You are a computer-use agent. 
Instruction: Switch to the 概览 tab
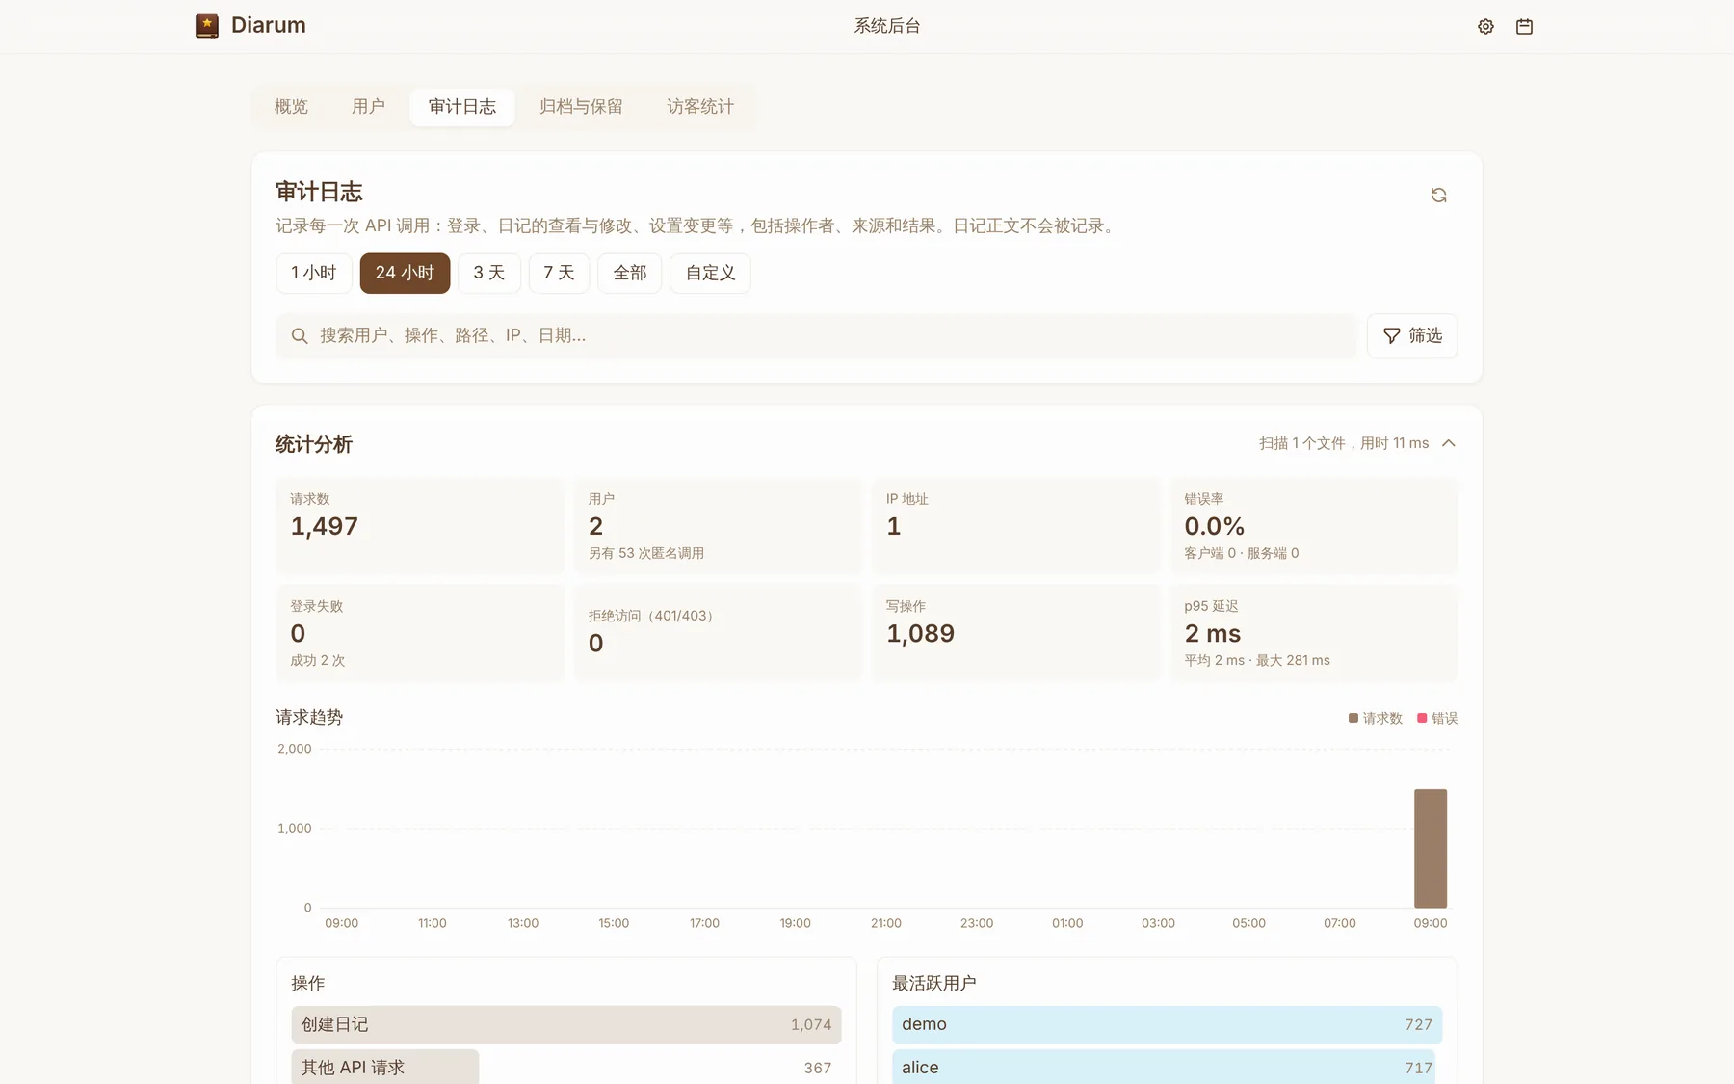(x=291, y=107)
